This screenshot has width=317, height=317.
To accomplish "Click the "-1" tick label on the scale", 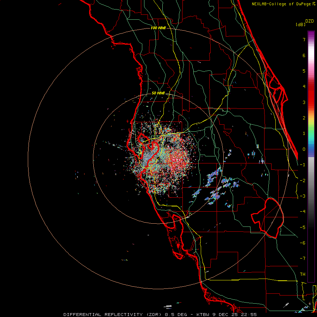I will 303,165.
